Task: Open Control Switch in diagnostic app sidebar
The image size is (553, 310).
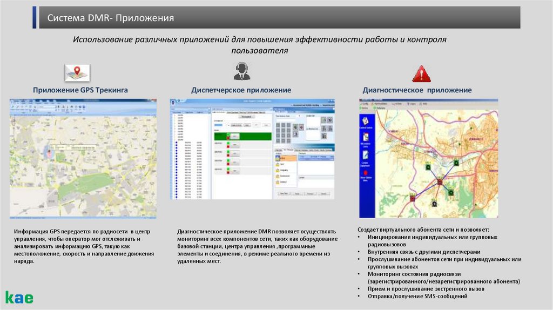Action: pos(366,123)
